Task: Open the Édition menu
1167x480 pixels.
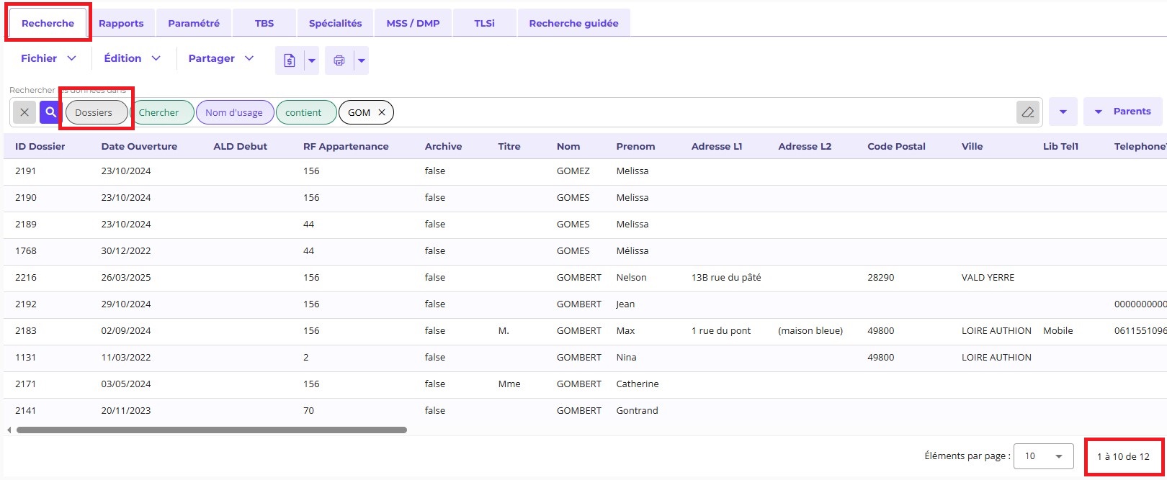Action: (132, 58)
